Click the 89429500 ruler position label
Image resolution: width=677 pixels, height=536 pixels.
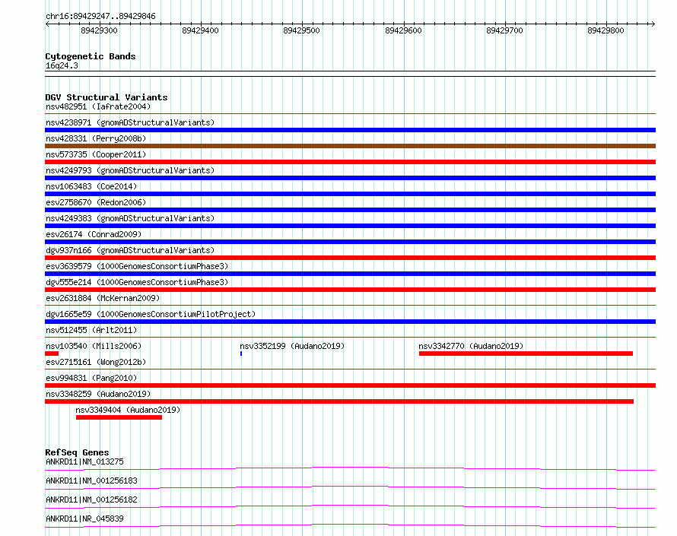[x=301, y=30]
